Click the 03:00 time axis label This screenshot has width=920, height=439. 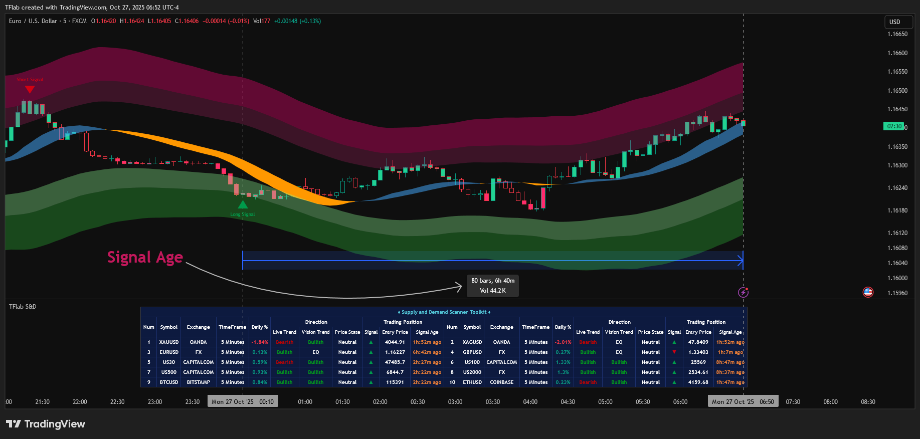click(455, 402)
